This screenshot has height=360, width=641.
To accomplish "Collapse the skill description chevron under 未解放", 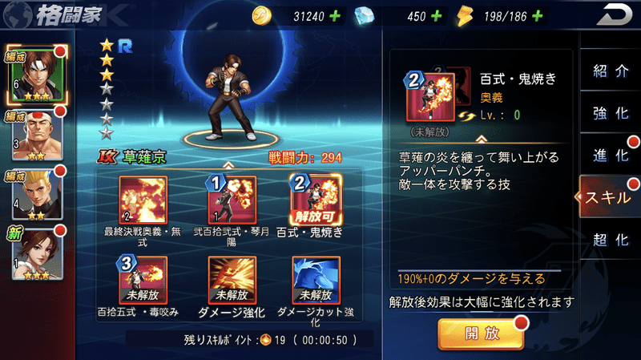I will (x=482, y=139).
